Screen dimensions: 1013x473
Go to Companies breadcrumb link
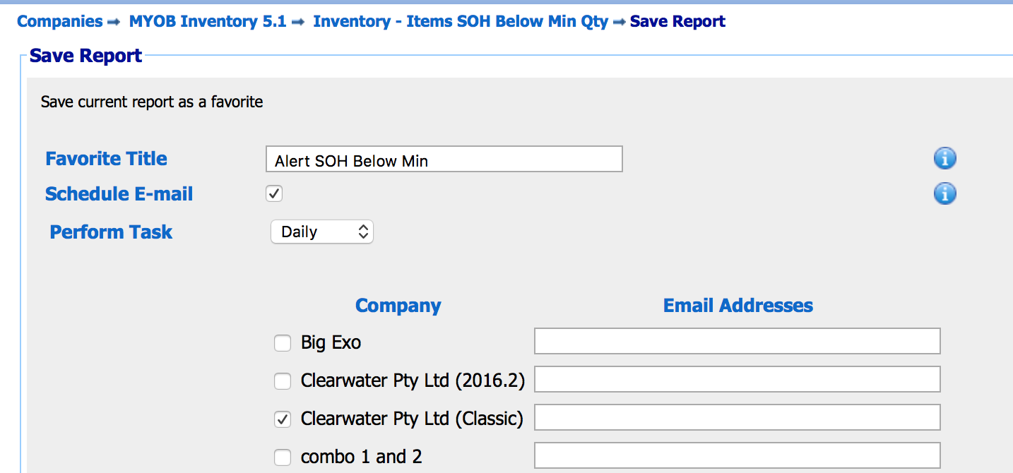[60, 21]
